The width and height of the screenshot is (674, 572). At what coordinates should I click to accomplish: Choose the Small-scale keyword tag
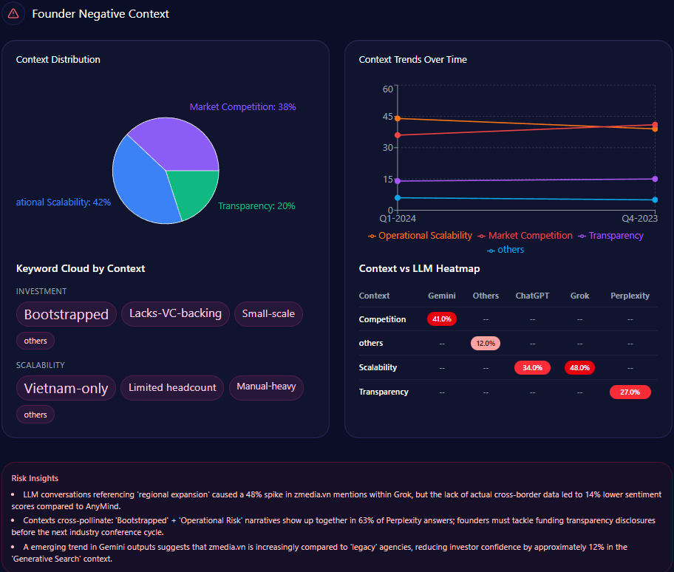[268, 313]
